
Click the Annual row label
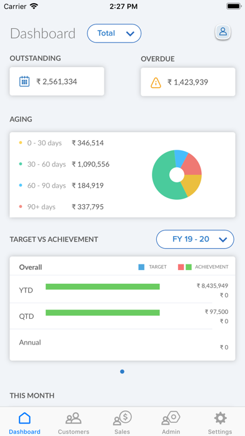coord(30,342)
